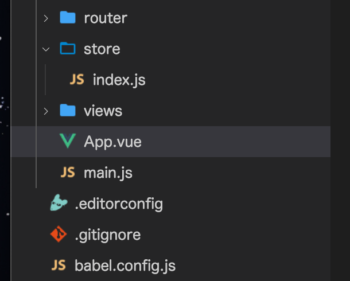The width and height of the screenshot is (350, 281).
Task: Click the git icon beside .gitignore
Action: coord(59,234)
